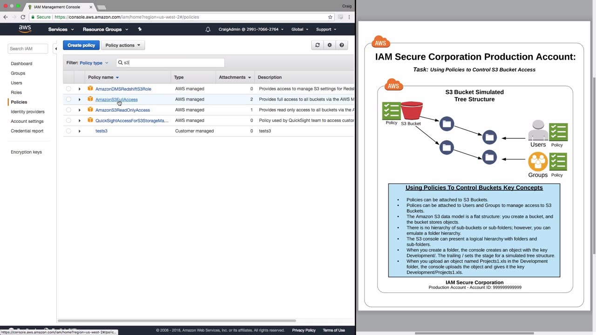Go forward in the browser
596x335 pixels.
click(x=14, y=17)
